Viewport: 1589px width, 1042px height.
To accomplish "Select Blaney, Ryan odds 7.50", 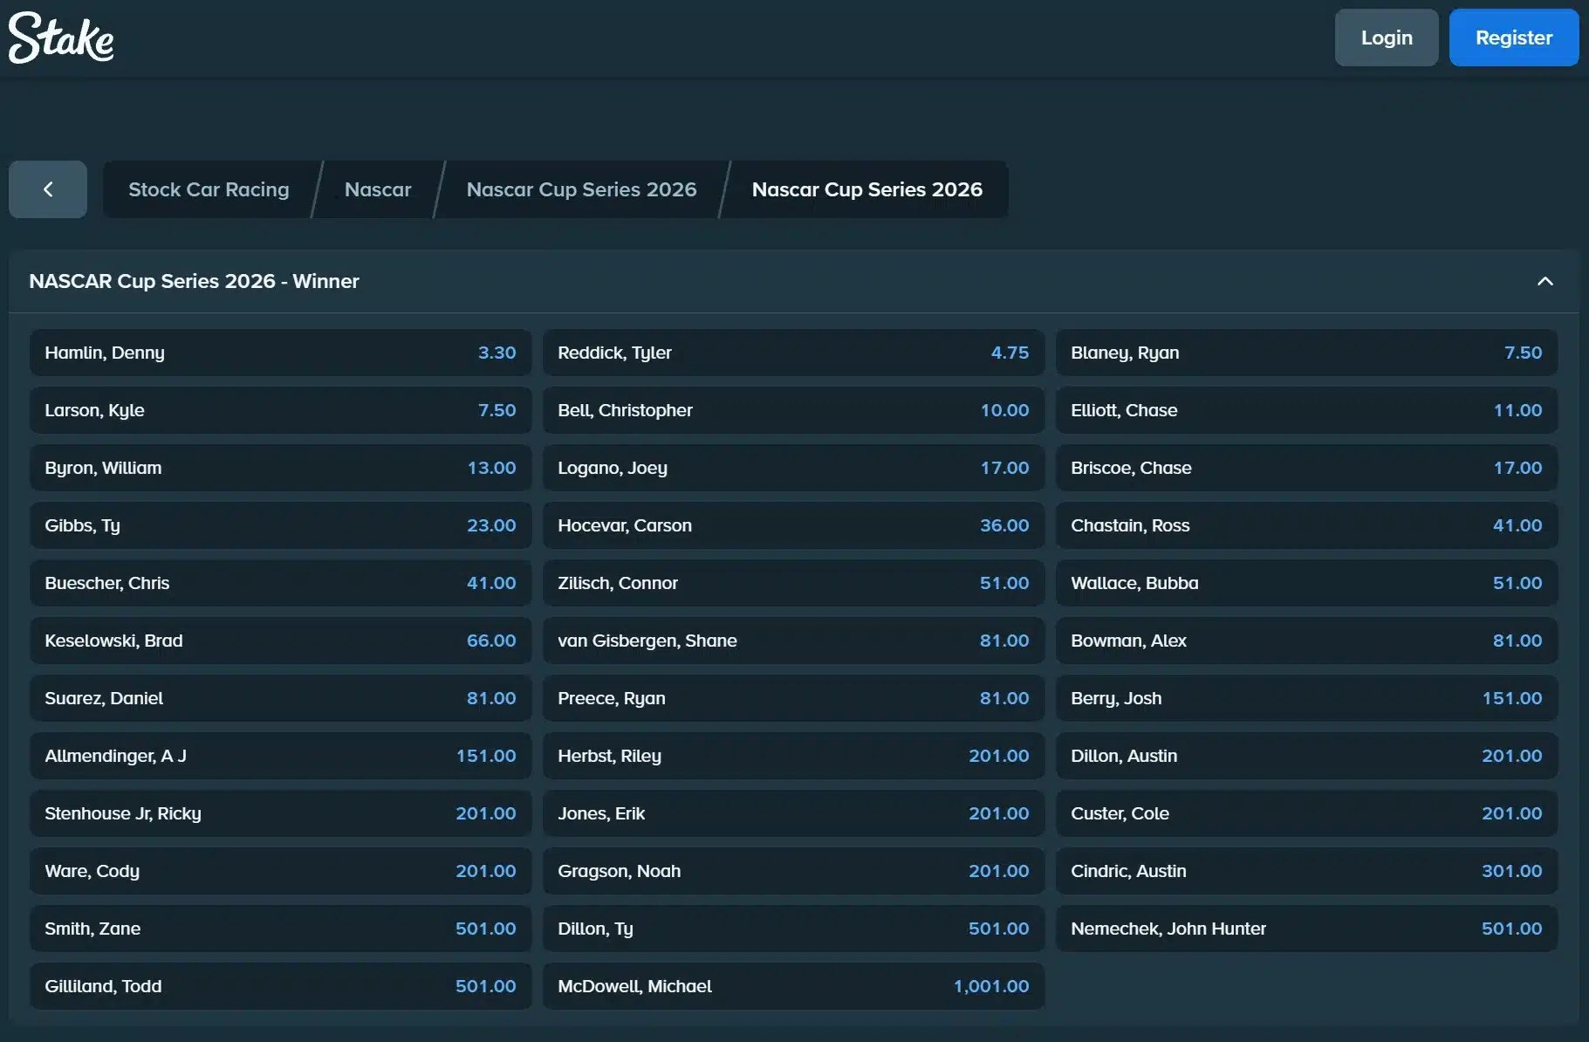I will click(x=1306, y=353).
